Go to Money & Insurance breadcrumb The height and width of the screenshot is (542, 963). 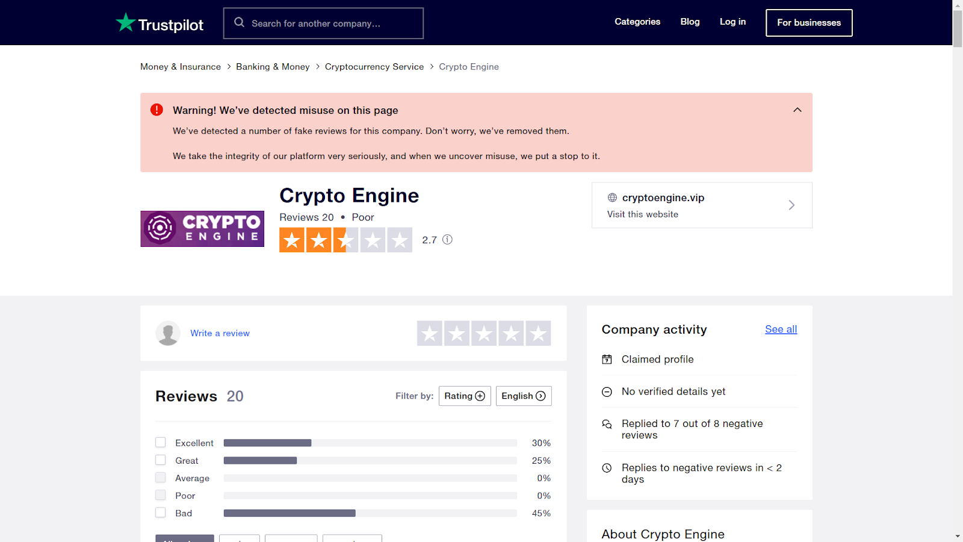point(181,67)
